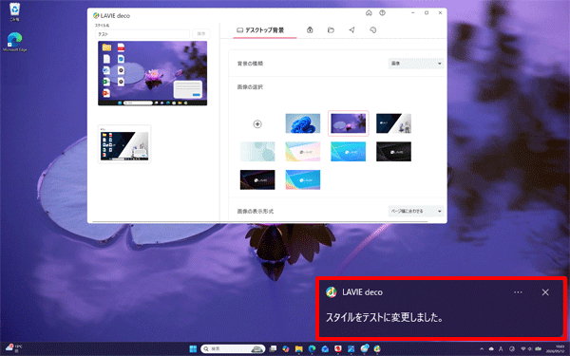Expand the 背景の種類 dropdown
The image size is (570, 356).
(x=416, y=64)
